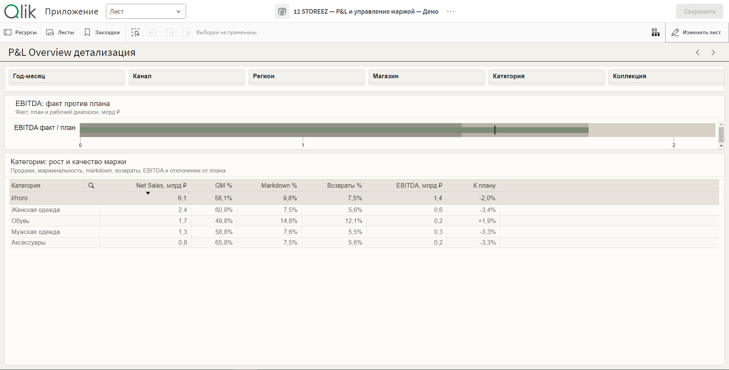Open the Год-месяц filter pane
Screen dimensions: 729x370
point(67,76)
